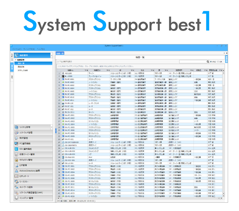Click the horizontal scrollbar under the table
The height and width of the screenshot is (211, 239).
[x=139, y=198]
